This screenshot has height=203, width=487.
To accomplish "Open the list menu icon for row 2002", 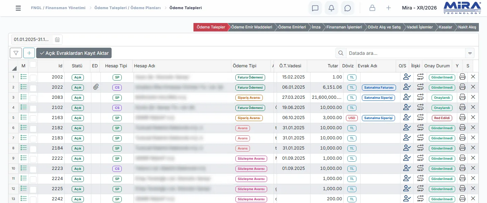I will (24, 77).
